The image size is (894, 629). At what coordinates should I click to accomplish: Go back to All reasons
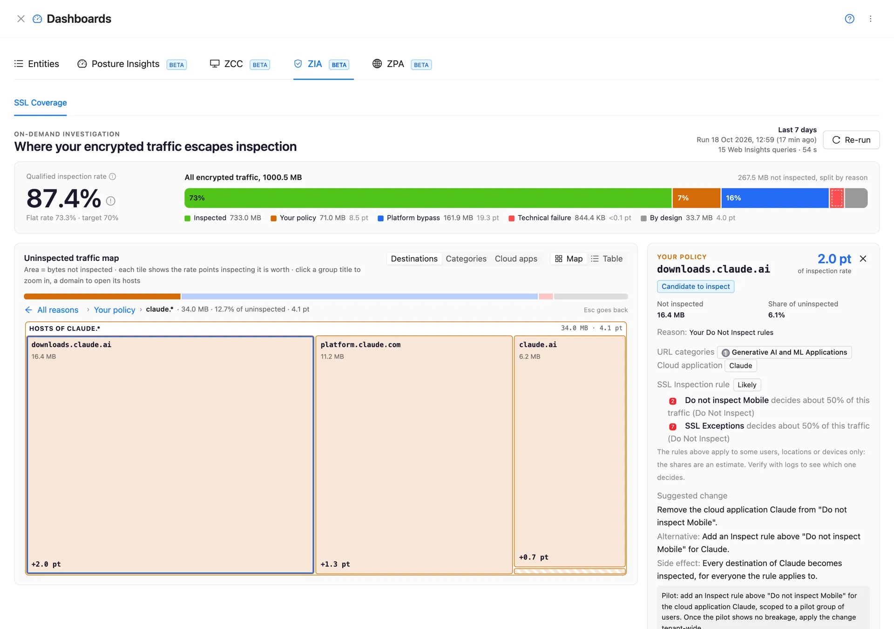[x=52, y=310]
